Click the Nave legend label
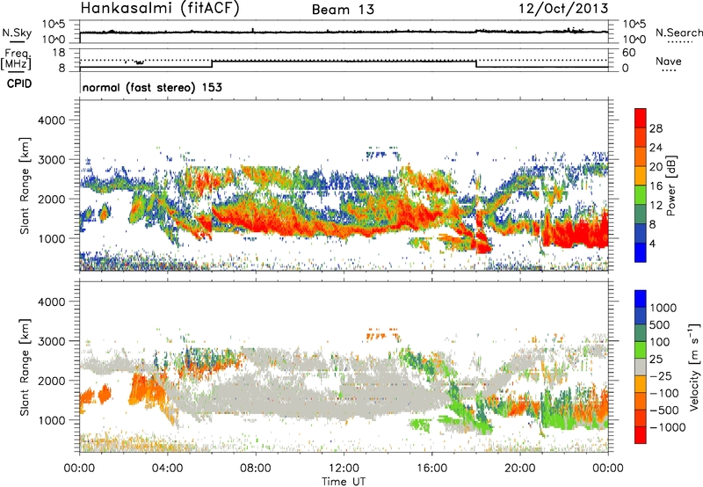The image size is (703, 487). pos(669,61)
